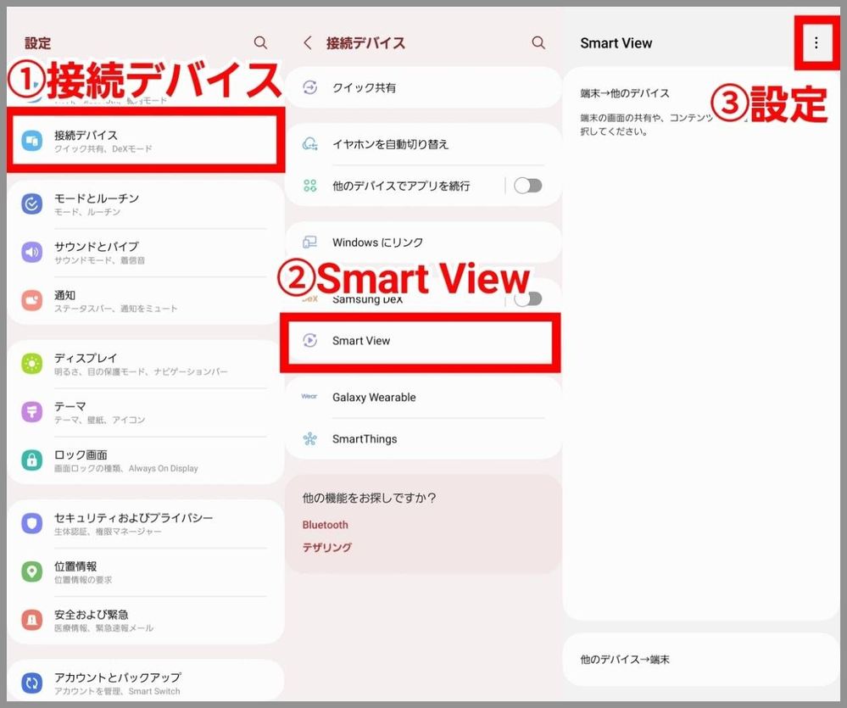Open Galaxy Wearable option
The image size is (847, 708).
(424, 397)
